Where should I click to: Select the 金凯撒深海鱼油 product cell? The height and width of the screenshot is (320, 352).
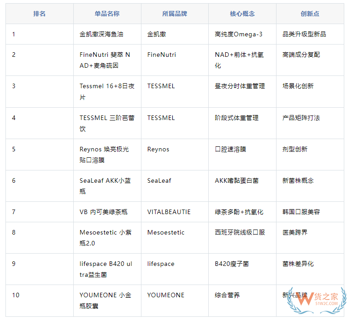tap(107, 34)
